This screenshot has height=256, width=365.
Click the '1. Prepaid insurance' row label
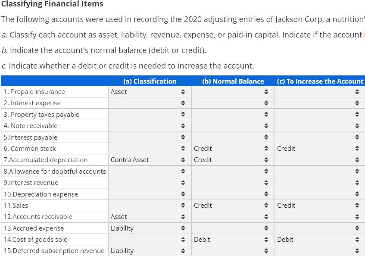[34, 92]
